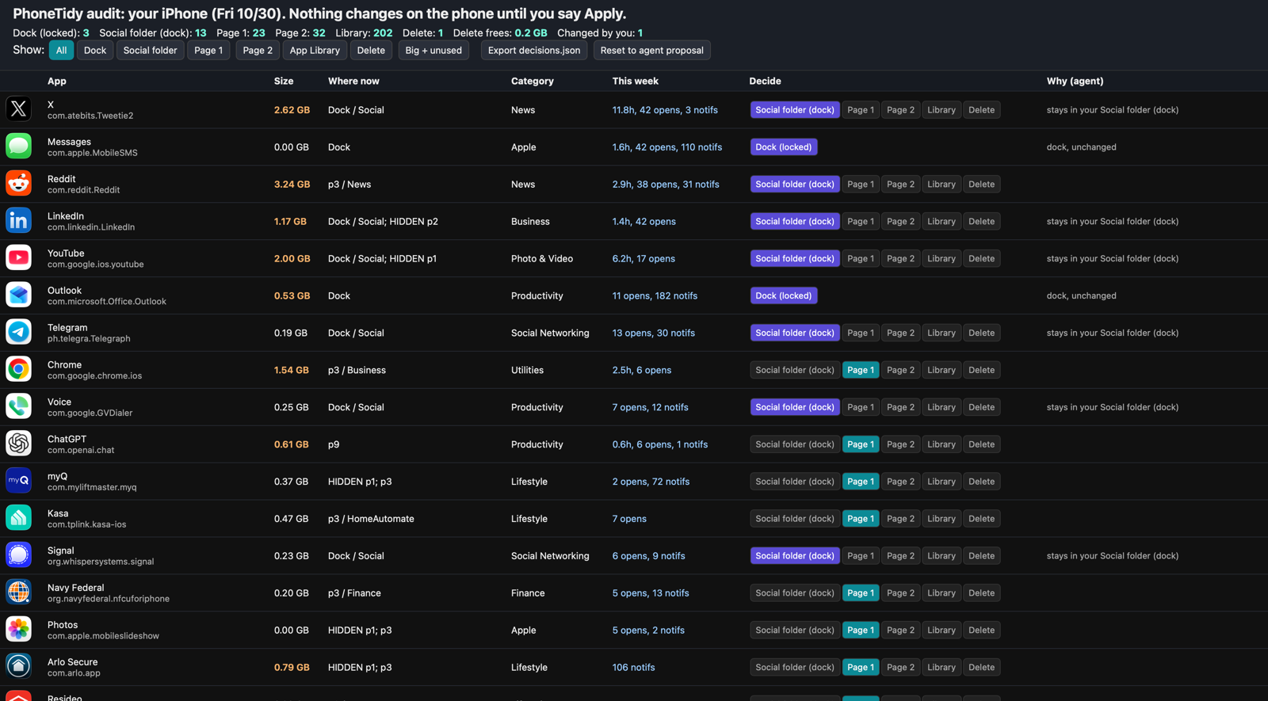Export decisions.json

point(534,50)
